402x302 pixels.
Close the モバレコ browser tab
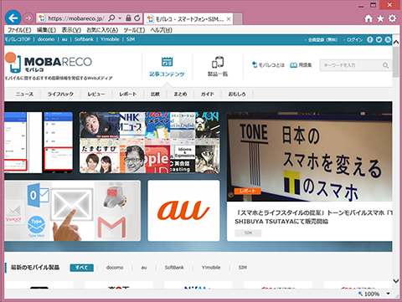point(229,19)
